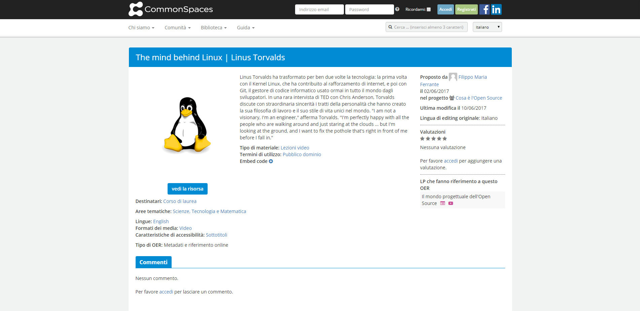640x311 pixels.
Task: Open Il mondo progettuale dell'Open Source
Action: (x=456, y=200)
